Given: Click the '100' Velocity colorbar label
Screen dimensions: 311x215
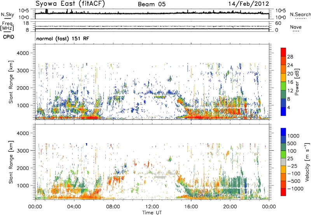Looking at the screenshot, I should (292, 151).
